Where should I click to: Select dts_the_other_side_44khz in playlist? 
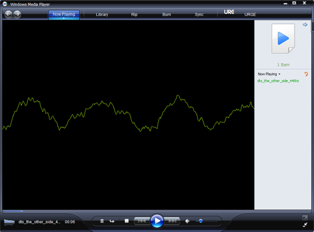tap(278, 81)
